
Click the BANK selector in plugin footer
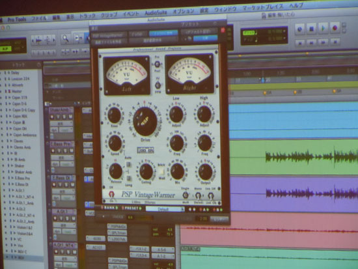(109, 208)
